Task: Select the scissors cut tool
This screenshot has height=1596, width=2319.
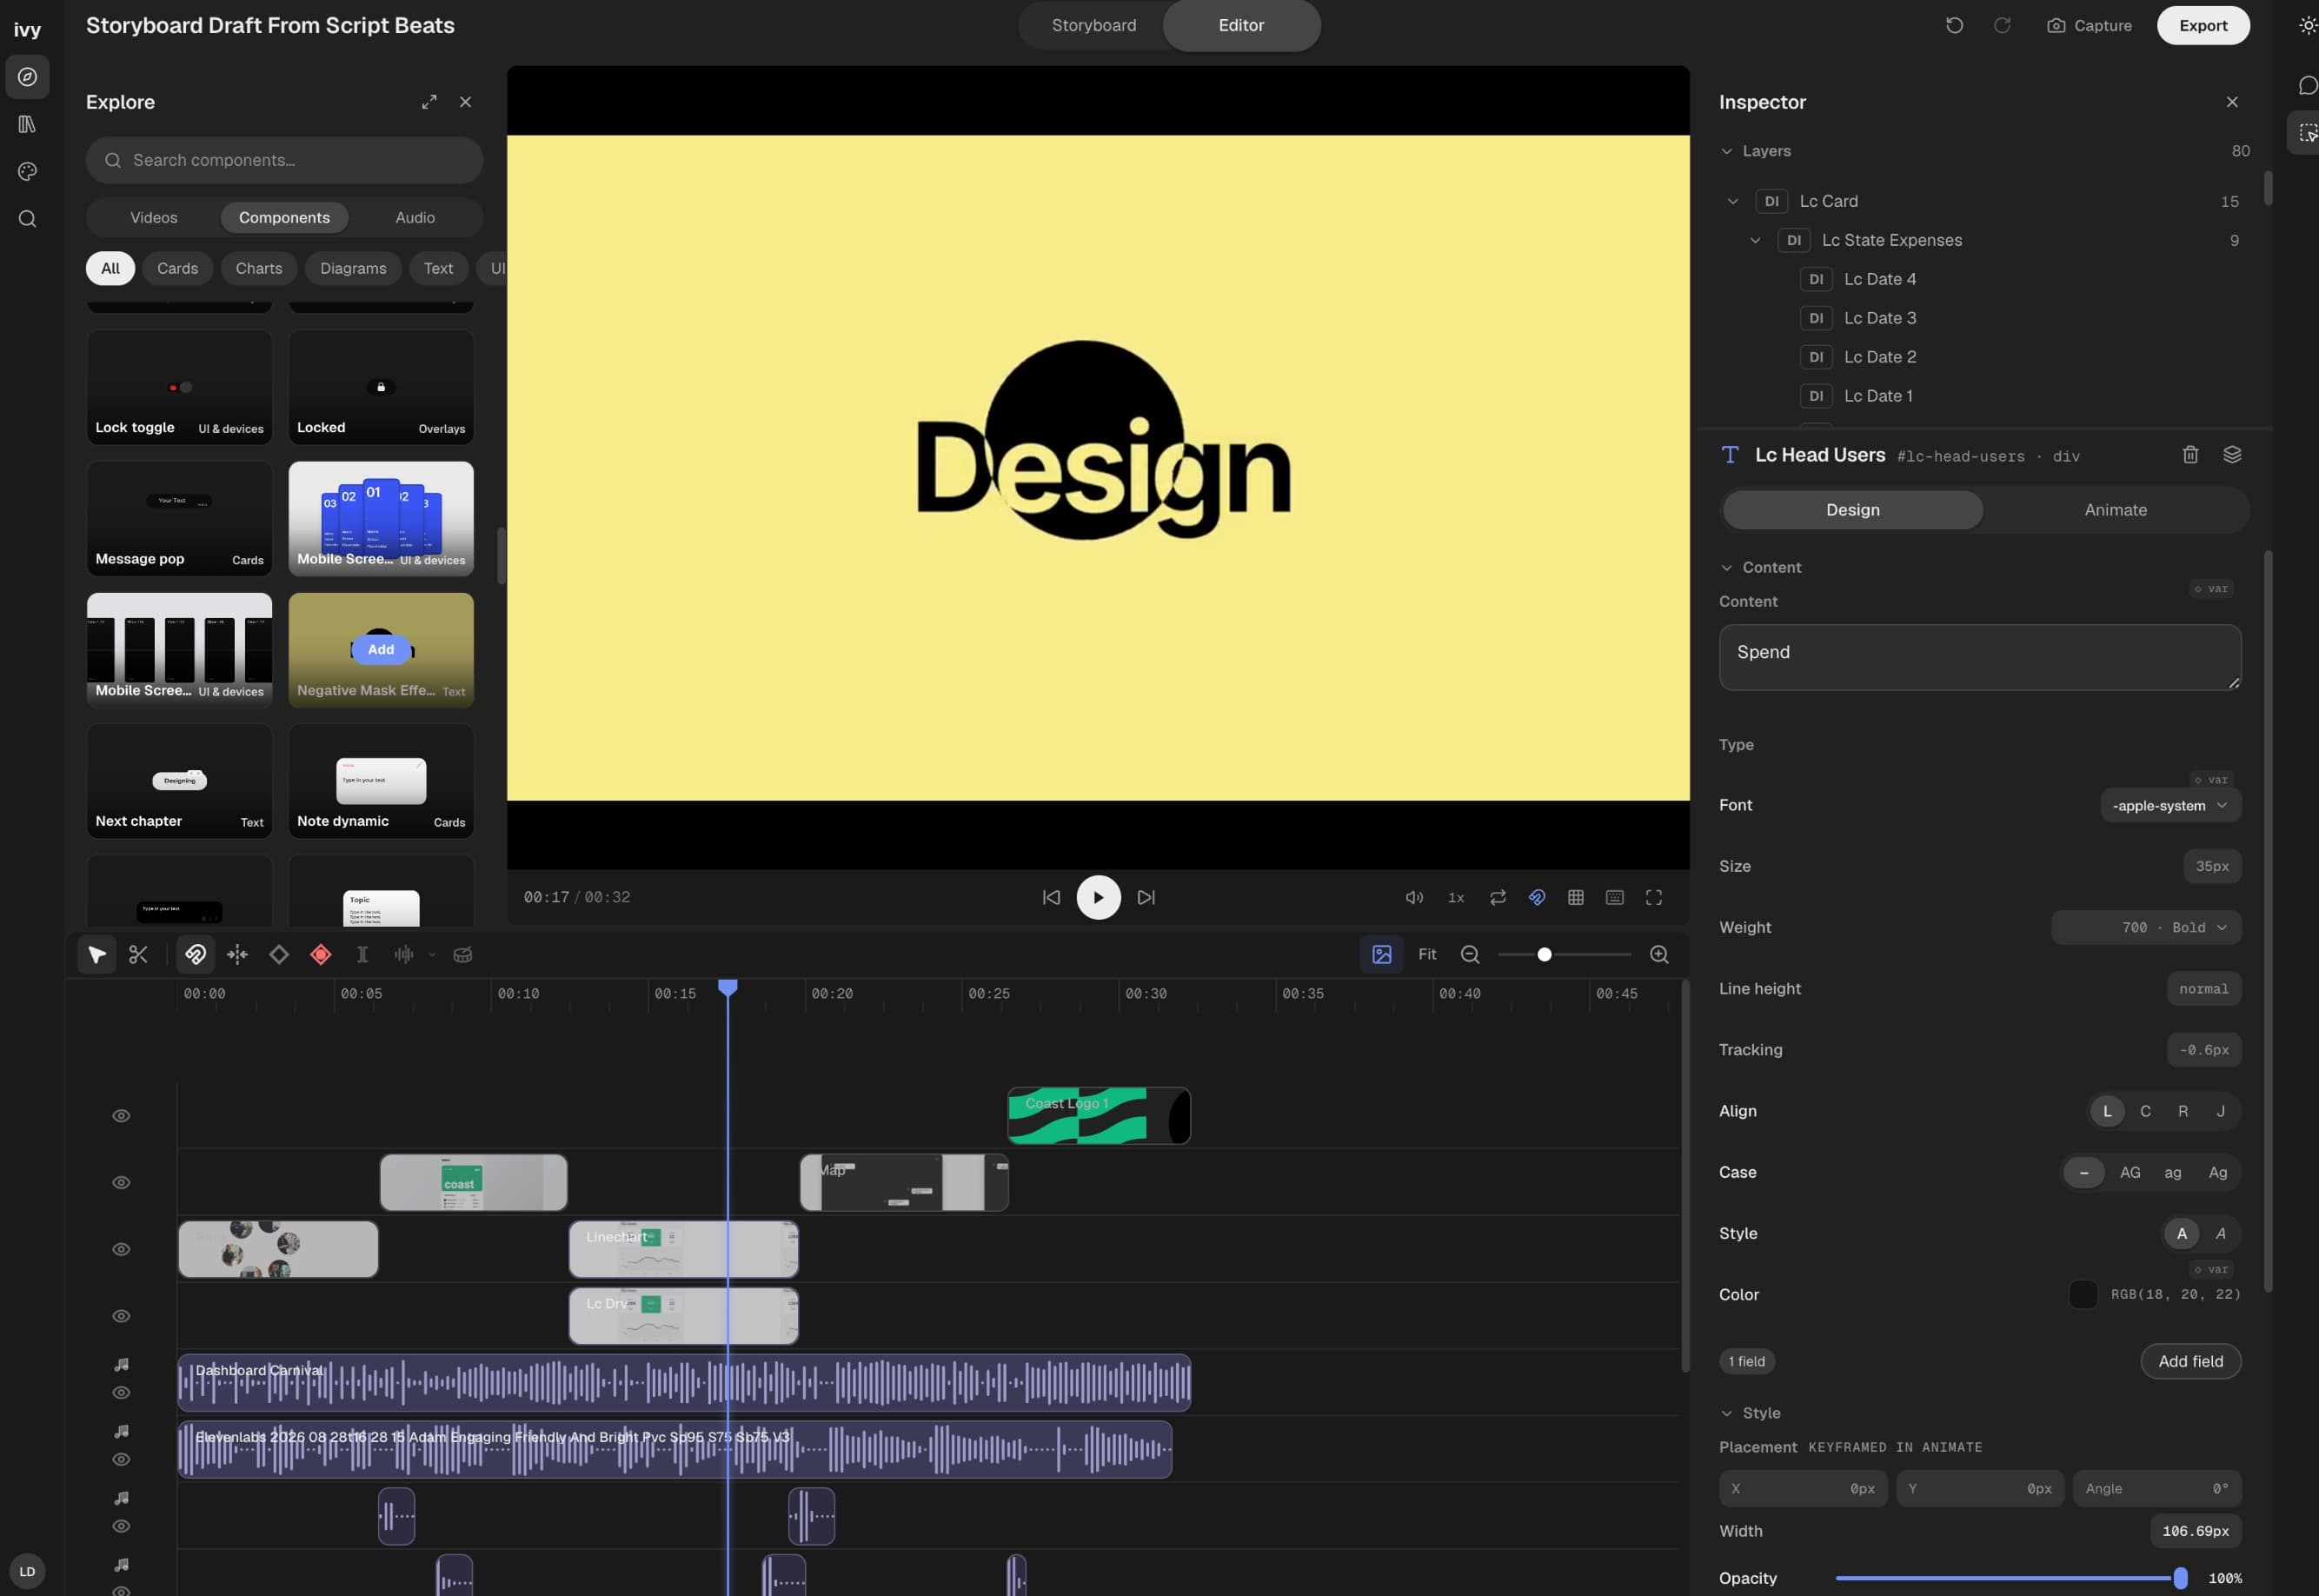Action: tap(138, 954)
